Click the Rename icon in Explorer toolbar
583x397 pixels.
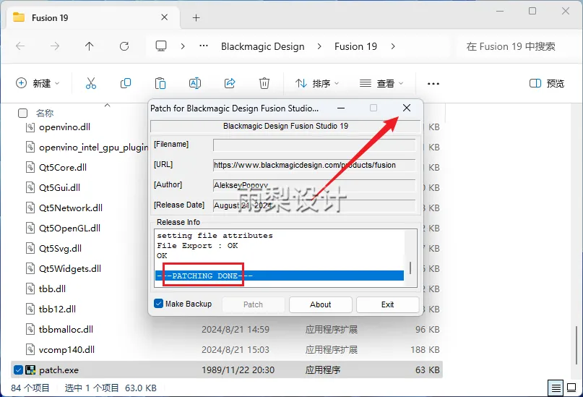[195, 83]
